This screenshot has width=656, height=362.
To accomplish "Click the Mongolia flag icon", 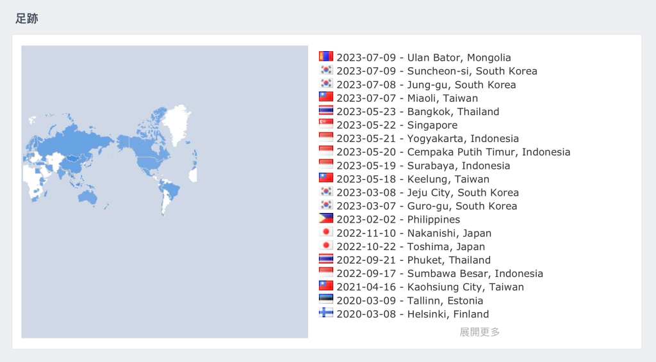I will (326, 57).
